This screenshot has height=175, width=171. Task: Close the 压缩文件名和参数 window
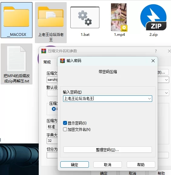(169, 51)
